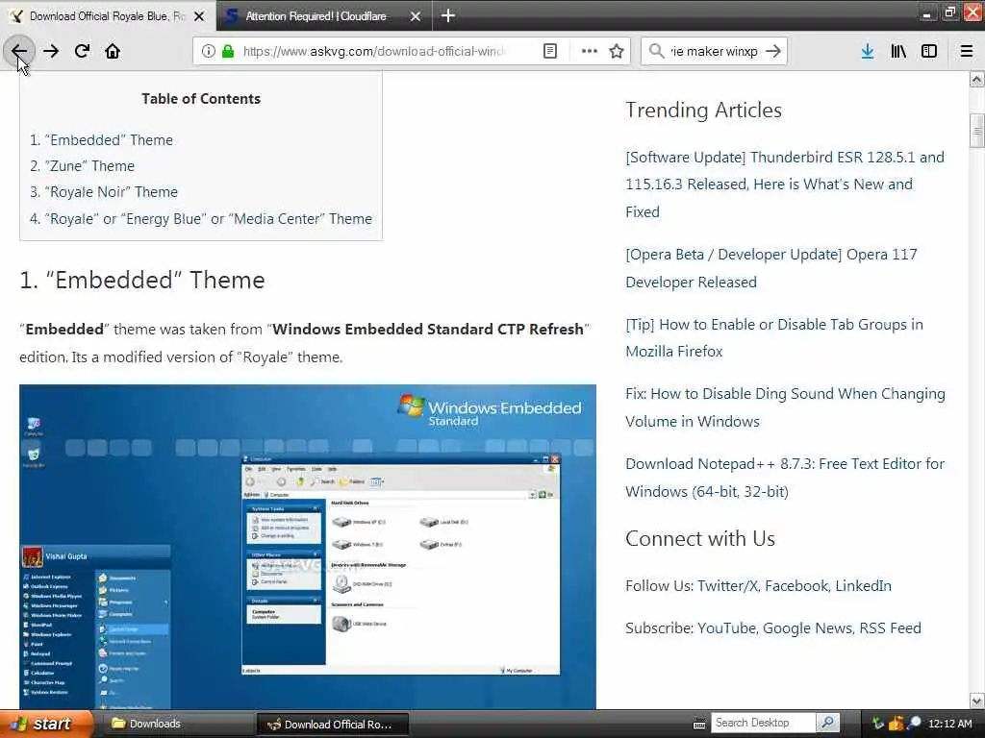Click the magnifier tray icon beside clock
The height and width of the screenshot is (738, 985).
[914, 724]
